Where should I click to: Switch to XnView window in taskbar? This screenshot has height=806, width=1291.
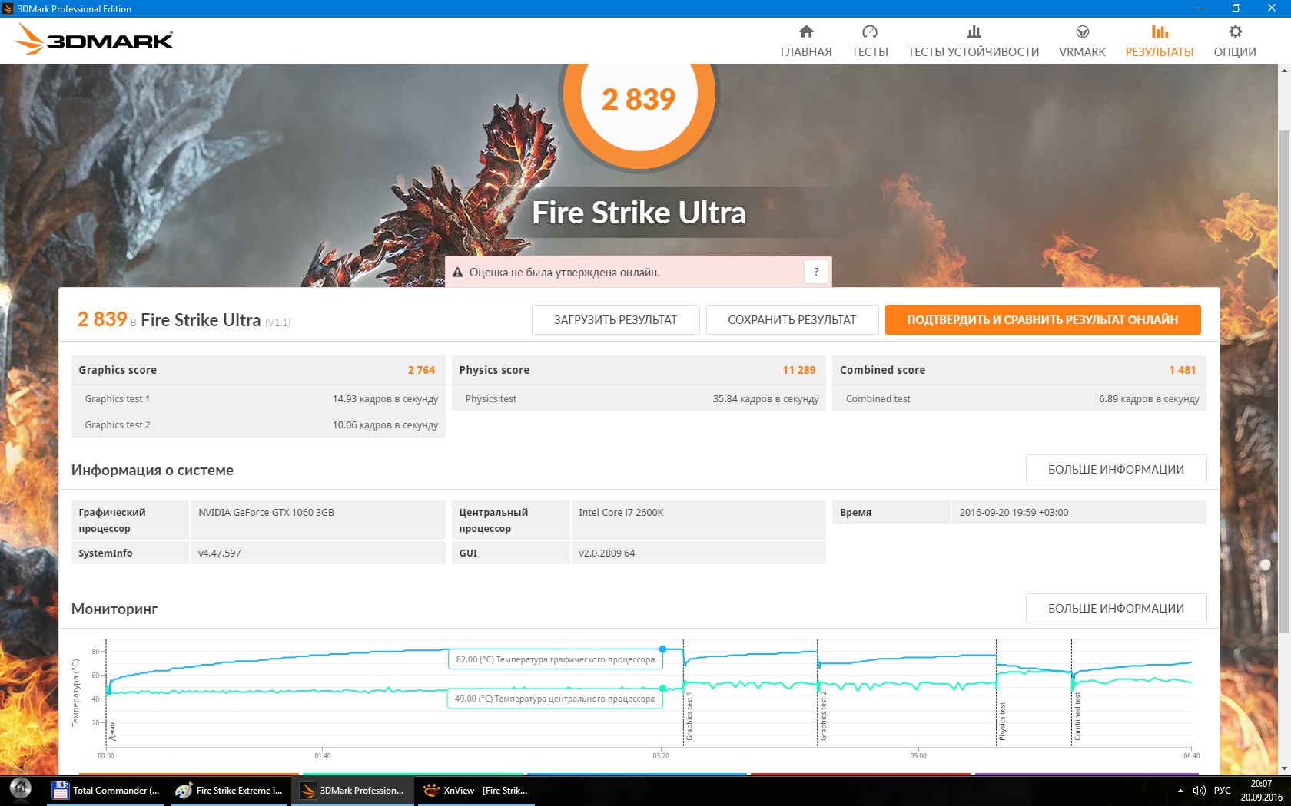click(x=476, y=791)
